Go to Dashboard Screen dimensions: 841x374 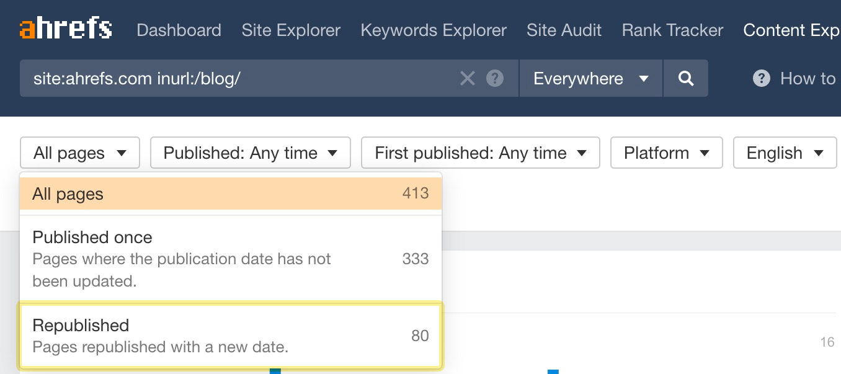[x=179, y=30]
